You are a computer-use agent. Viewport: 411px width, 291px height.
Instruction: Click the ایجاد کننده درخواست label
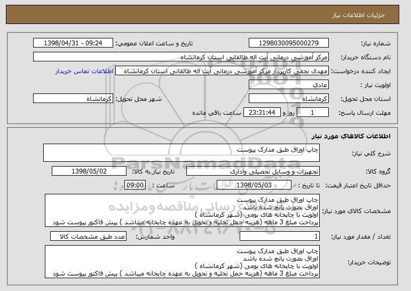click(361, 71)
